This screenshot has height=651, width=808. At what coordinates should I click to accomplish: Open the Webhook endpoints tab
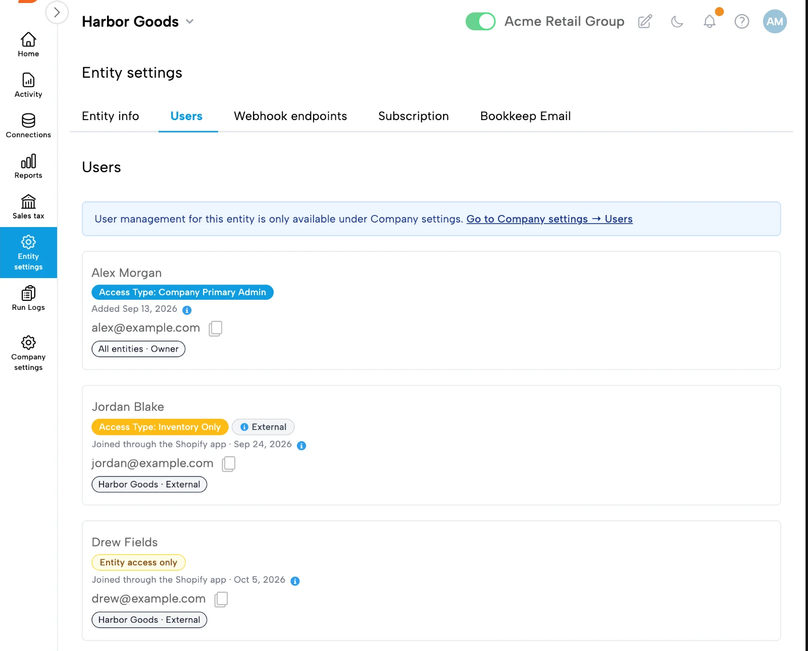290,116
